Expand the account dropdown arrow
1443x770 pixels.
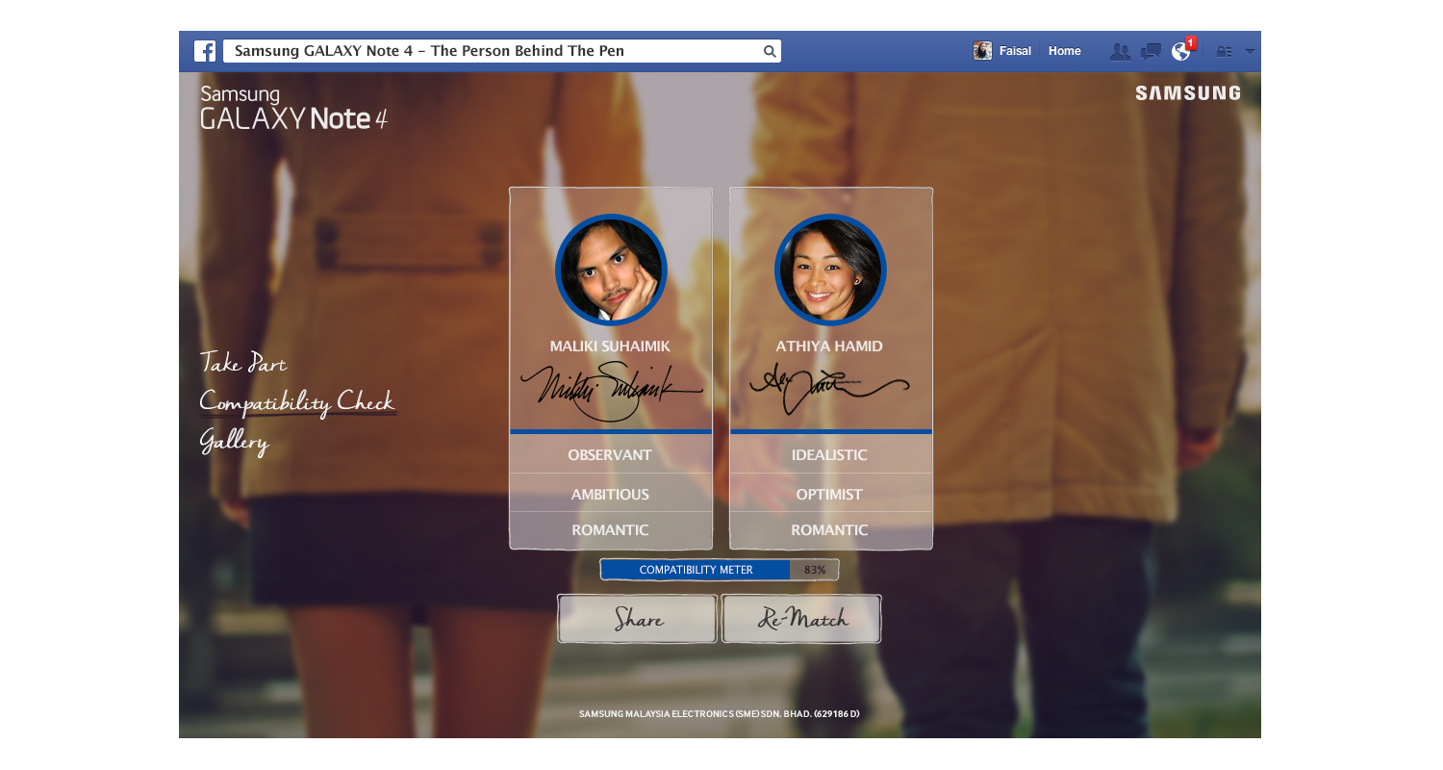[x=1250, y=52]
